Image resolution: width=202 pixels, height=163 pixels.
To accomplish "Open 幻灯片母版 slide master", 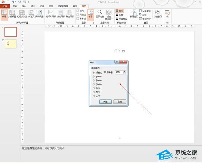I will coord(51,14).
